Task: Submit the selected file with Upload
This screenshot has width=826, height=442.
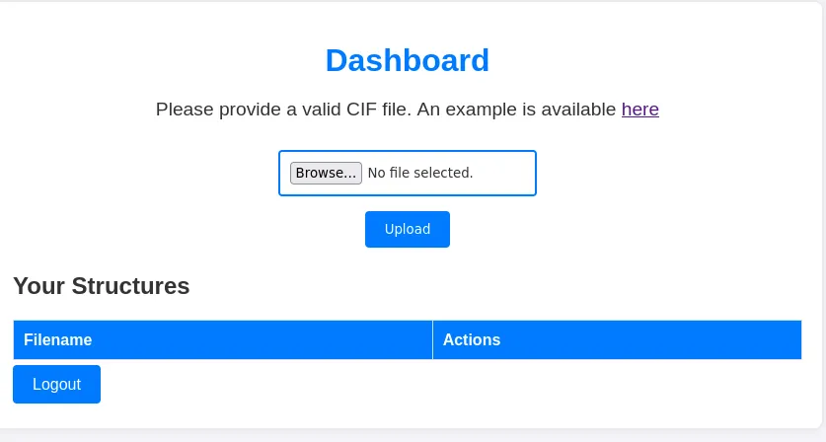Action: (x=407, y=229)
